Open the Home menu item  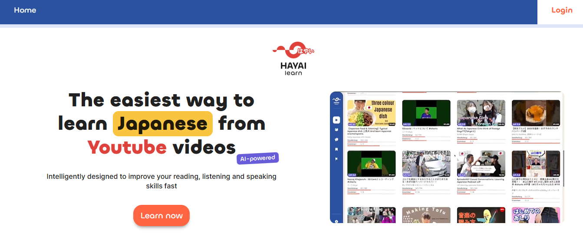point(25,10)
